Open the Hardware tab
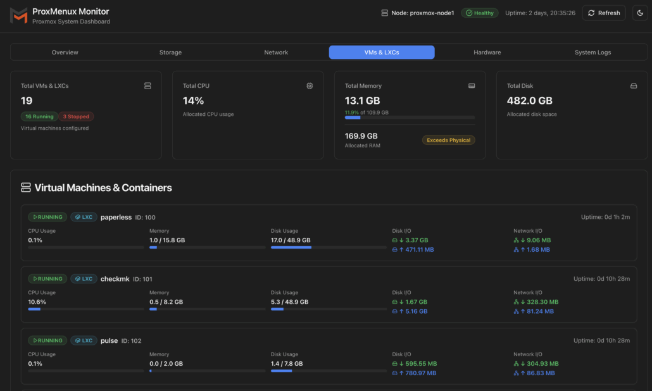652x391 pixels. (x=487, y=52)
